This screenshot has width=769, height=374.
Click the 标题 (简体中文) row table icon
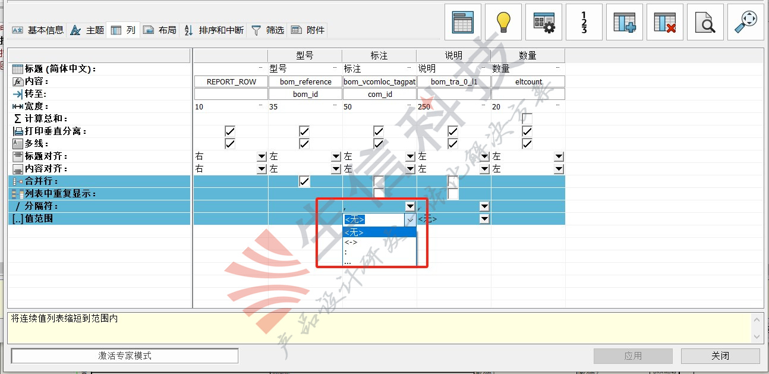(x=18, y=69)
